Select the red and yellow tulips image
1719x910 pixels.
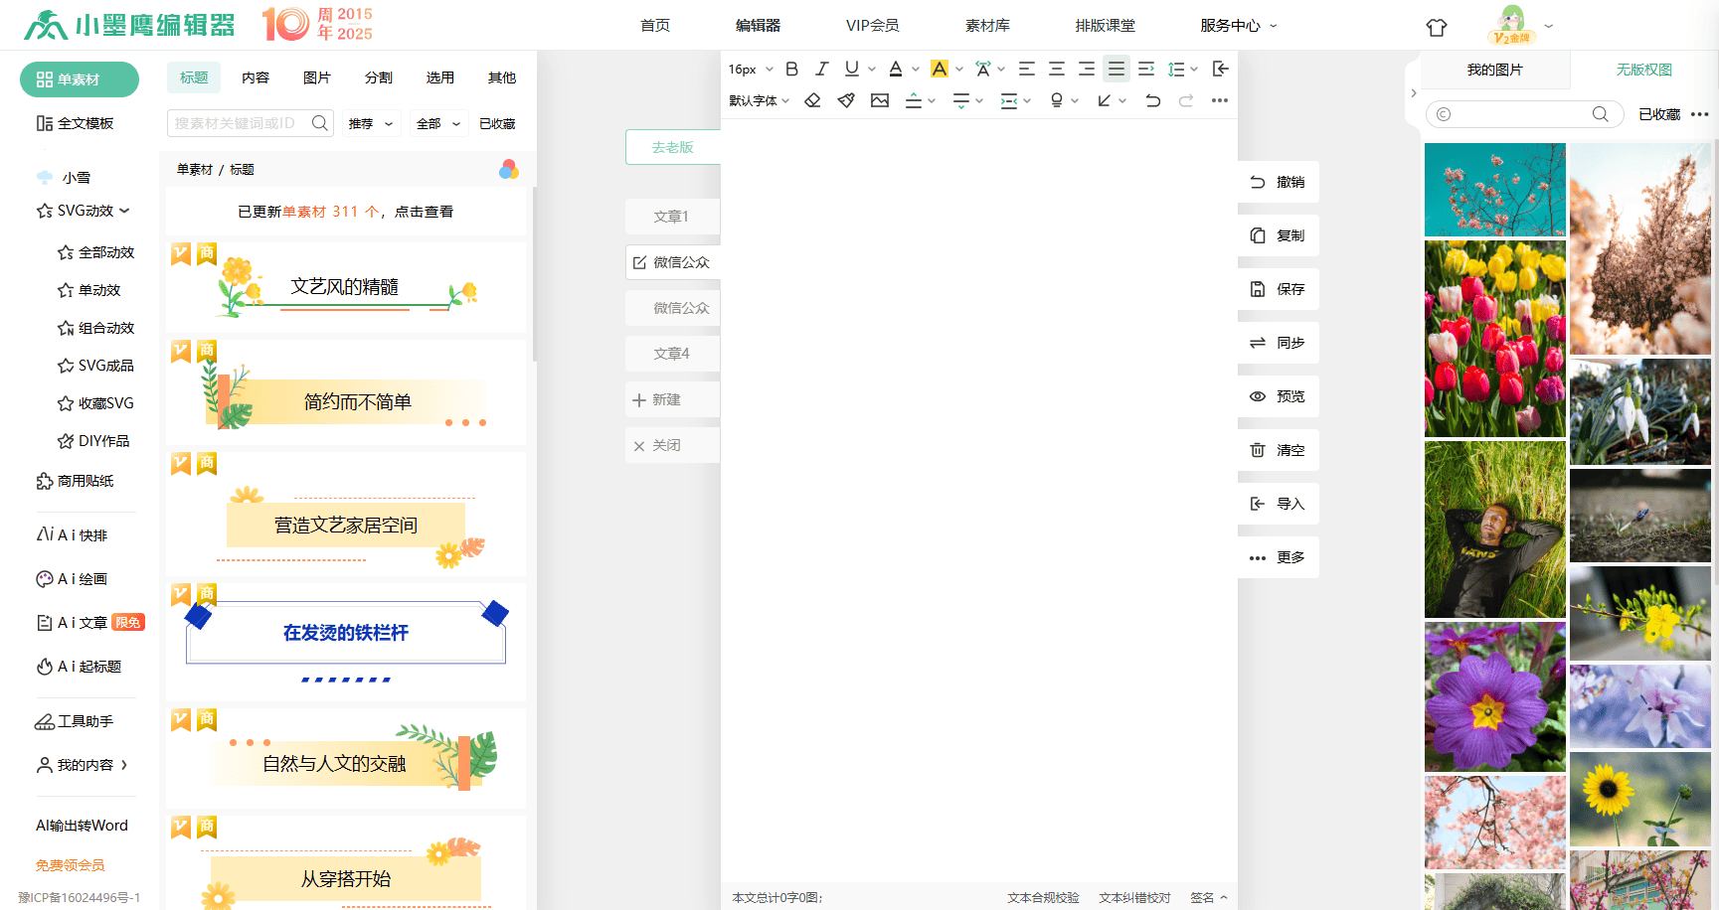click(x=1494, y=339)
